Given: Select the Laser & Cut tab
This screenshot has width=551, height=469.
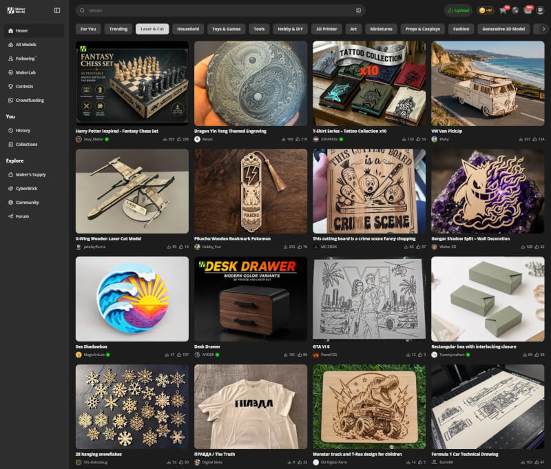Looking at the screenshot, I should click(152, 29).
